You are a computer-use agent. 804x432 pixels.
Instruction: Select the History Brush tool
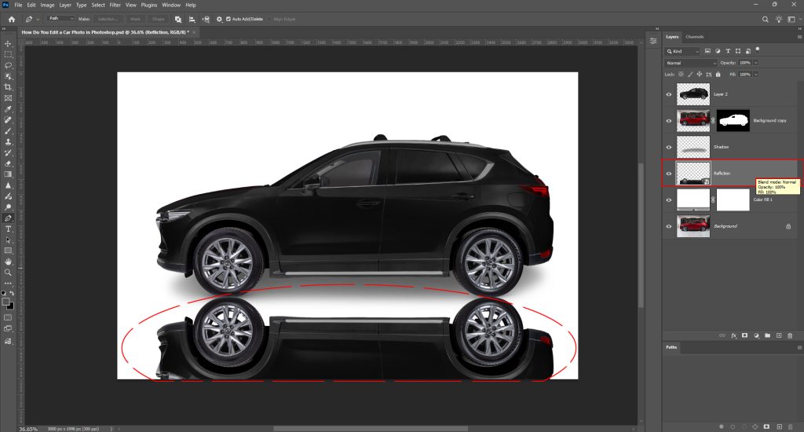click(x=8, y=153)
